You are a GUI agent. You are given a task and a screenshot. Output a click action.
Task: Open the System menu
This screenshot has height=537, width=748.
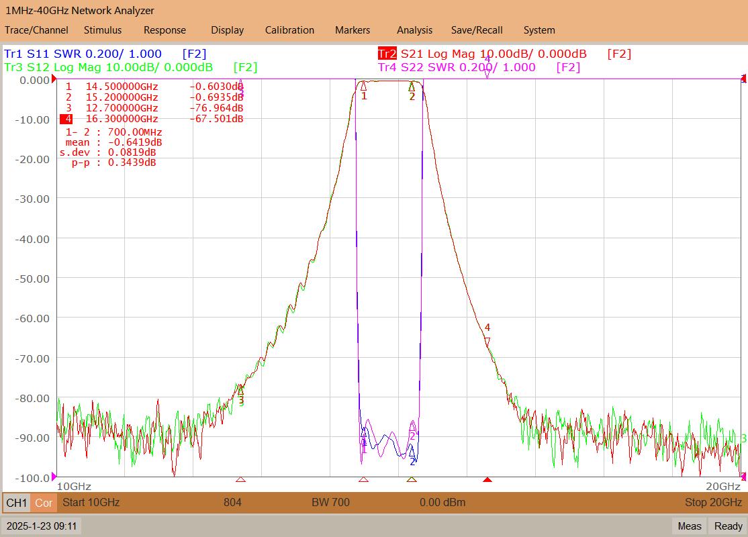click(539, 30)
